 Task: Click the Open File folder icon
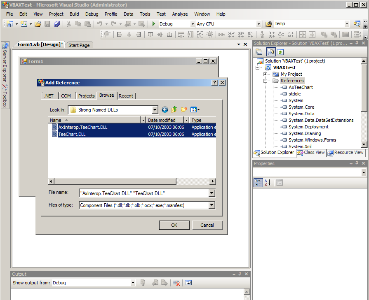pyautogui.click(x=38, y=24)
